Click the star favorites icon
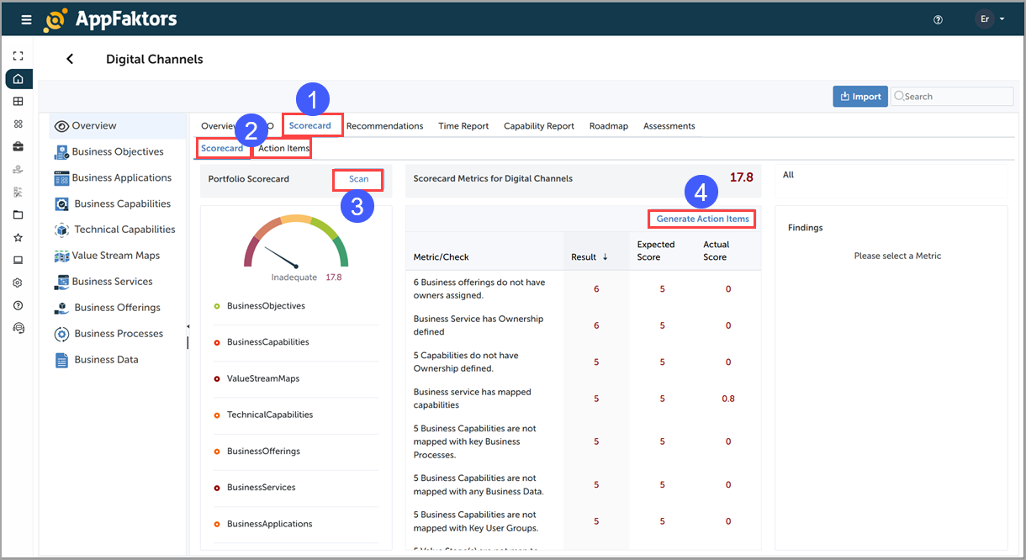 pos(19,238)
